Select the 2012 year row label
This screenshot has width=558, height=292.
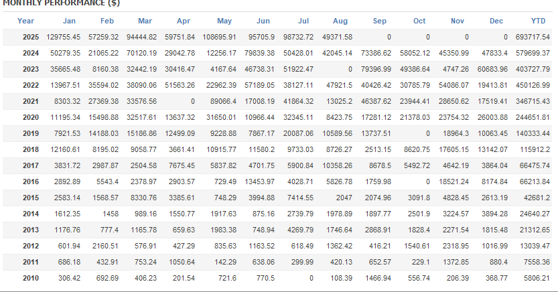pos(31,246)
